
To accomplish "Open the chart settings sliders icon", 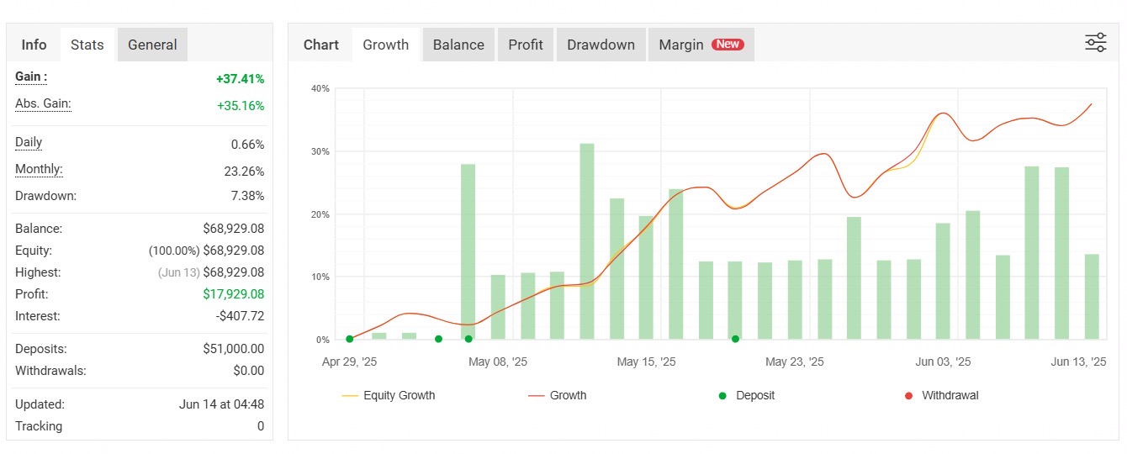I will (1095, 43).
